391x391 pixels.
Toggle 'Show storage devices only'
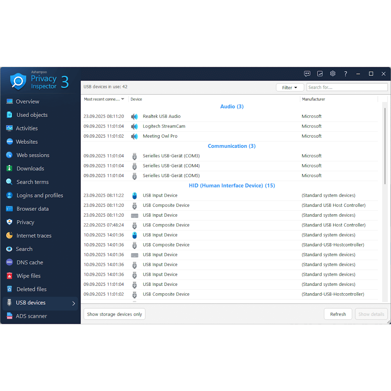pos(114,314)
